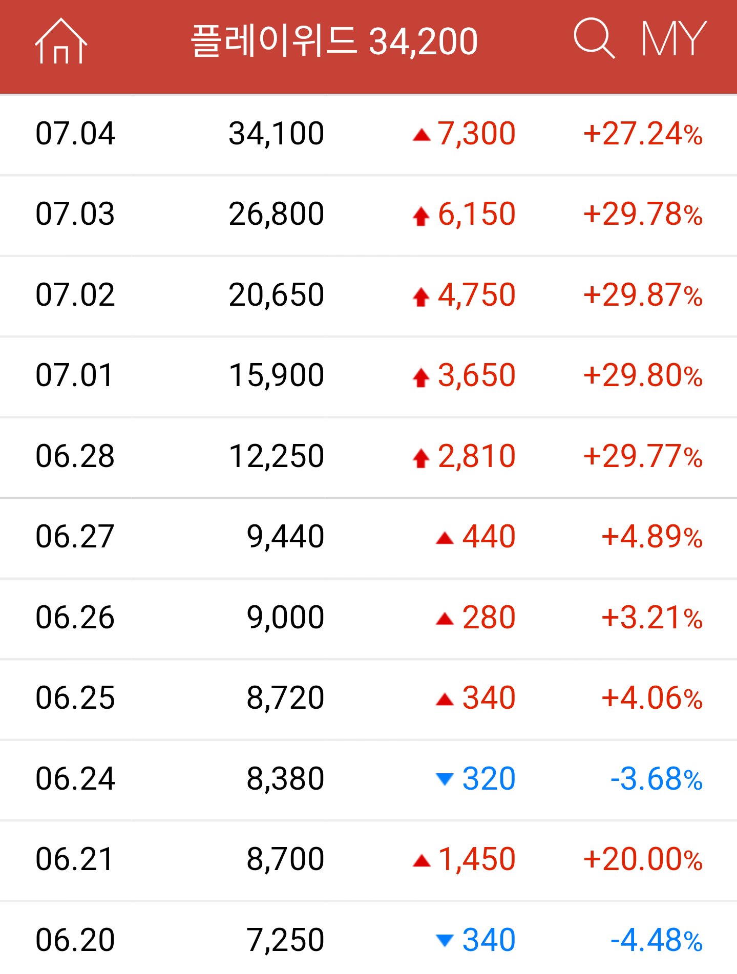Tap the limit-up arrow beside 6,150
Image resolution: width=737 pixels, height=974 pixels.
421,216
